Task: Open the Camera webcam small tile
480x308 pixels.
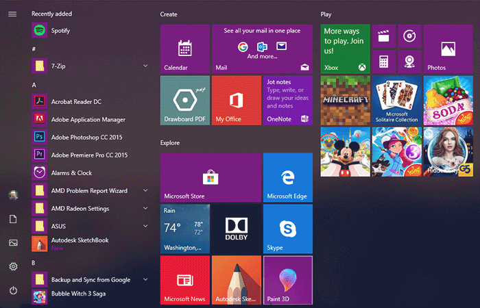Action: (409, 62)
